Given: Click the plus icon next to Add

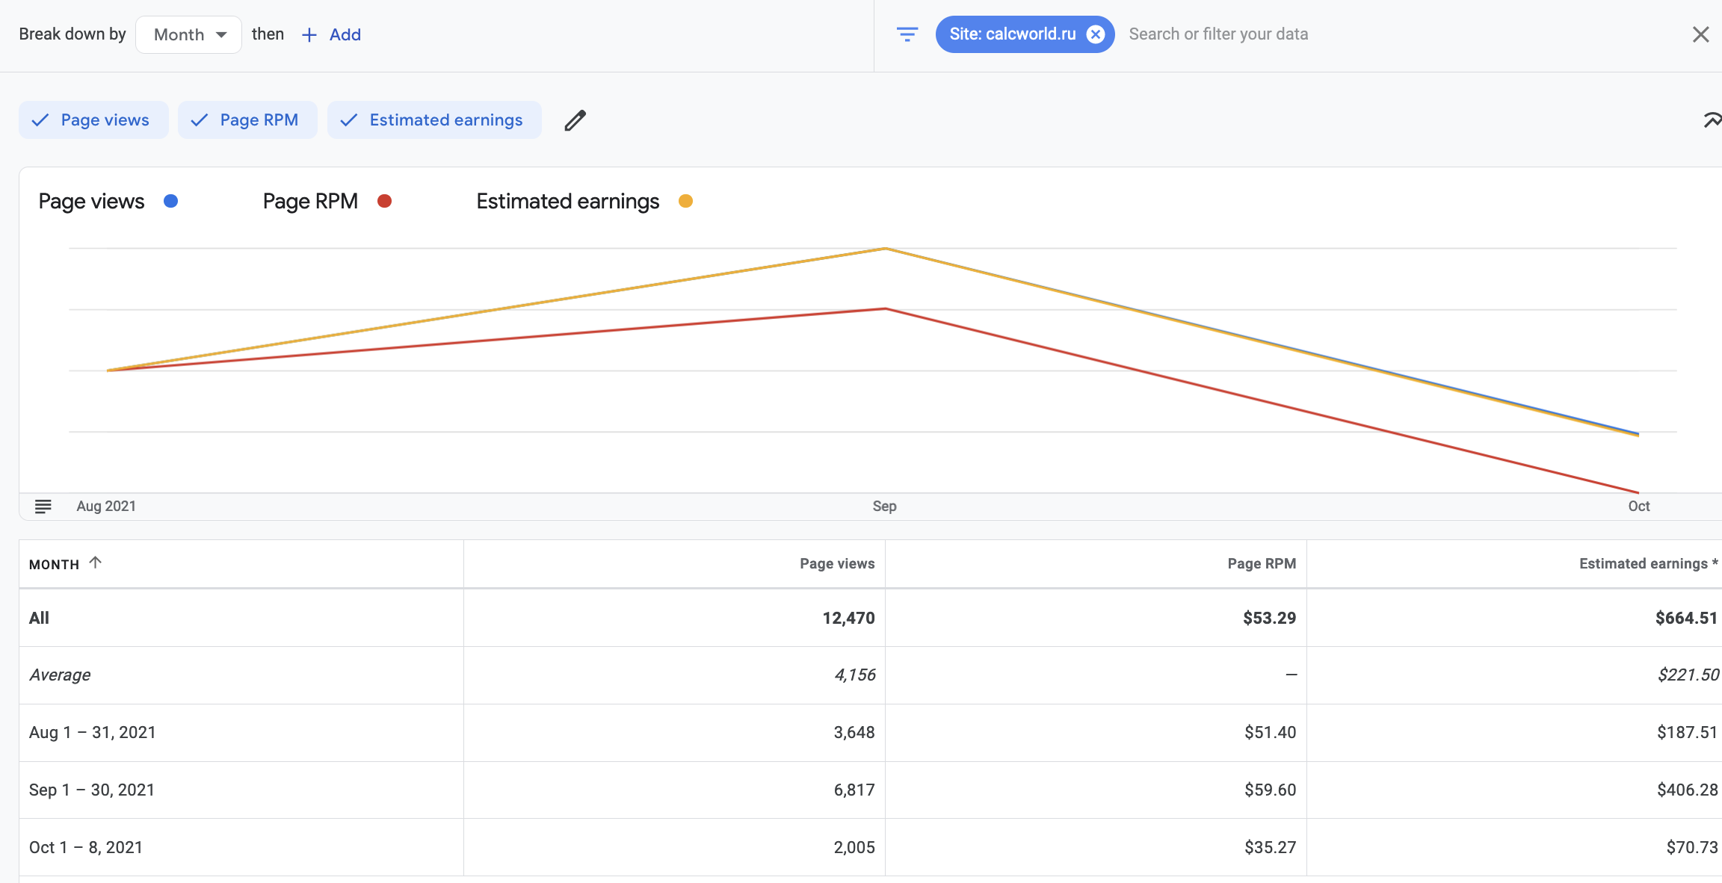Looking at the screenshot, I should pos(309,35).
